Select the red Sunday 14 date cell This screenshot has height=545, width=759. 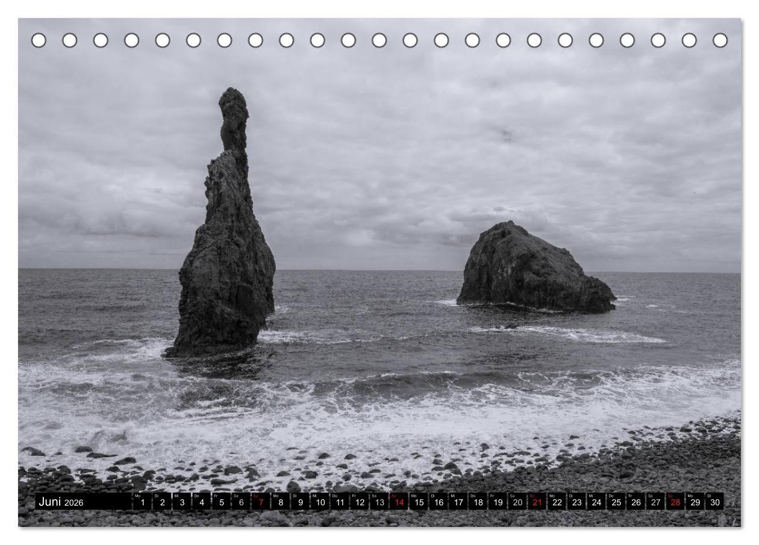click(399, 502)
